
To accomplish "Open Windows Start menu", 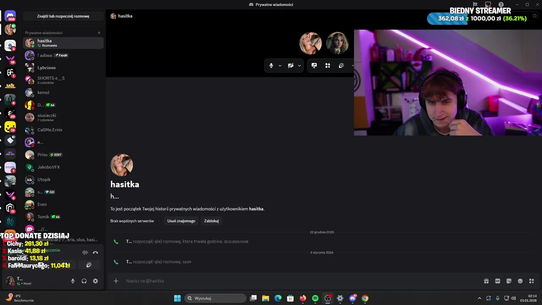I will [x=177, y=298].
